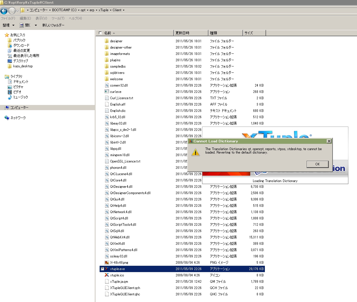Select the XTupleGUIClient.qch file name
357x302 pixels.
125,288
